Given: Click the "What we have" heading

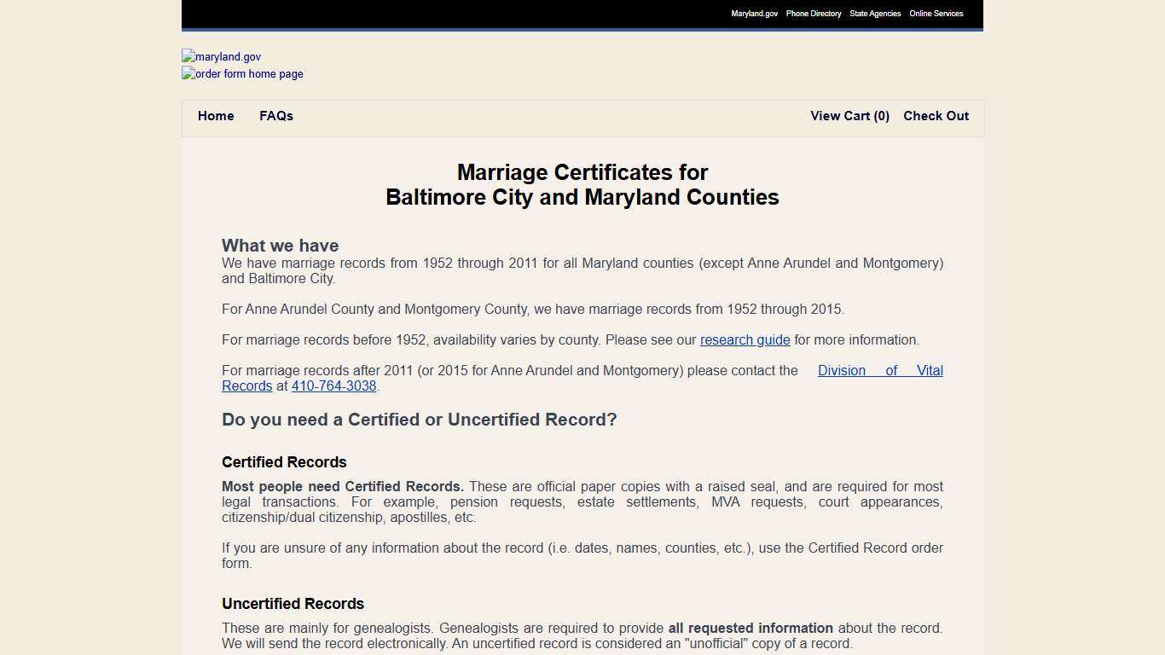Looking at the screenshot, I should 280,246.
